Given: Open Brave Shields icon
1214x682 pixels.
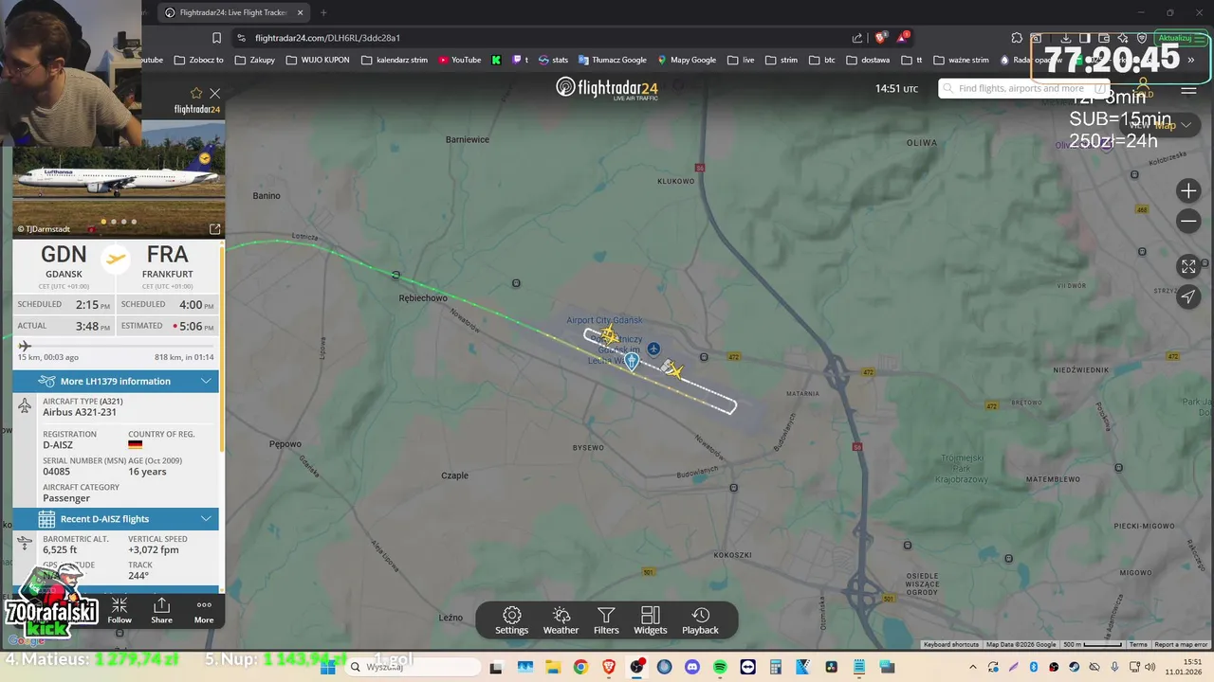Looking at the screenshot, I should click(x=881, y=38).
